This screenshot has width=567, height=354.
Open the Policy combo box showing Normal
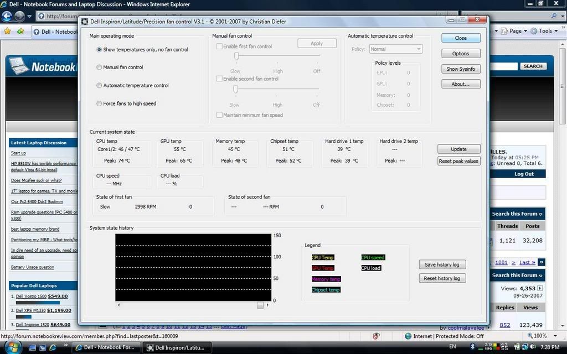(x=395, y=49)
